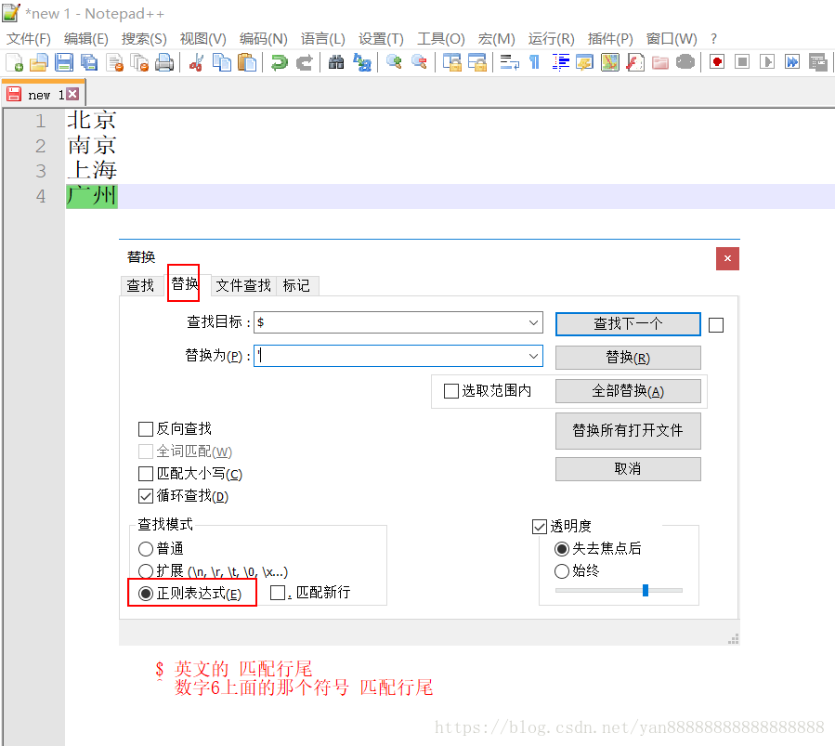Viewport: 835px width, 746px height.
Task: Expand the 替换为 dropdown arrow
Action: [533, 356]
